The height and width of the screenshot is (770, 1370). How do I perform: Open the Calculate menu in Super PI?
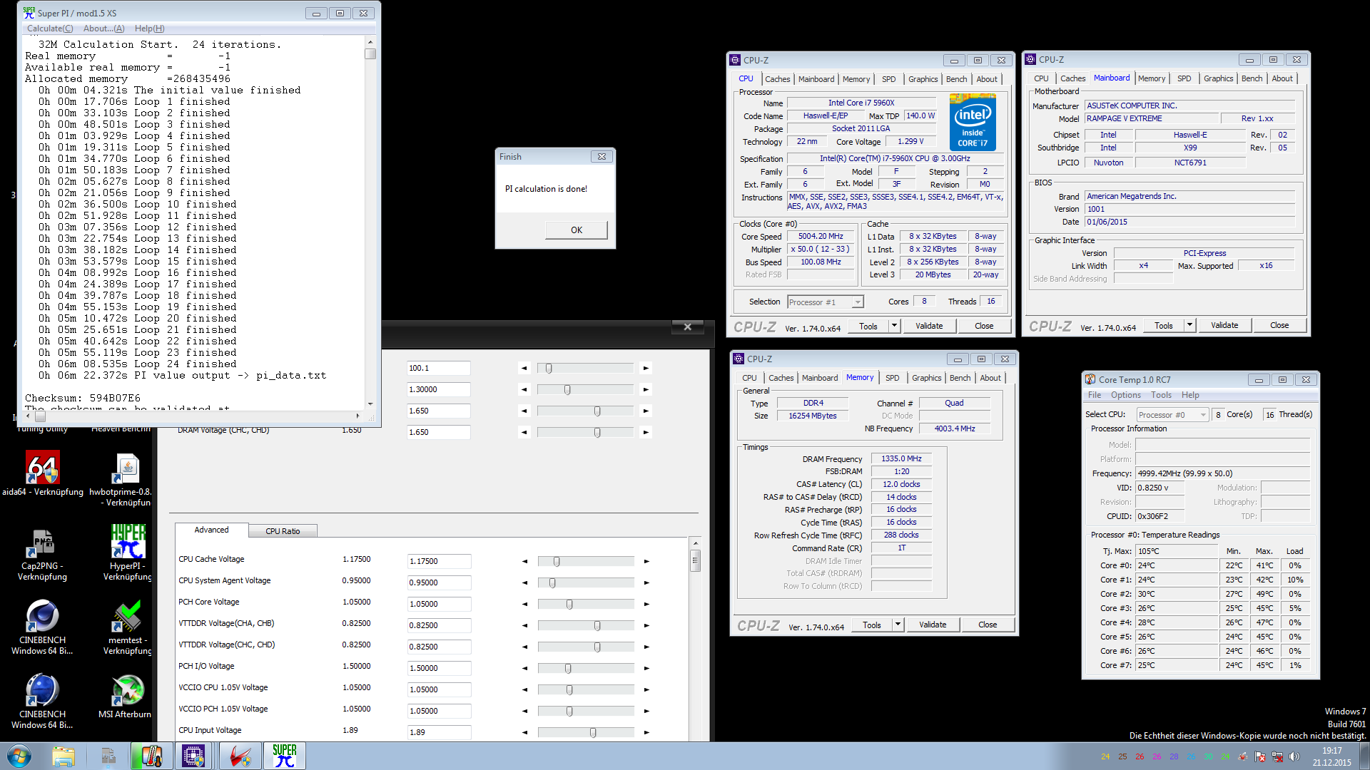pos(49,29)
